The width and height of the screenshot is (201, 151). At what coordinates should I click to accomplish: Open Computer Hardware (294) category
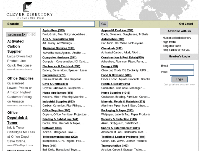click(x=59, y=57)
